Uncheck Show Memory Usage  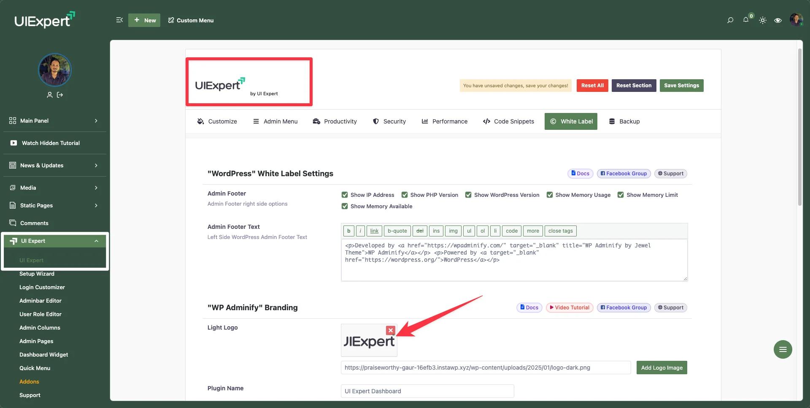550,195
